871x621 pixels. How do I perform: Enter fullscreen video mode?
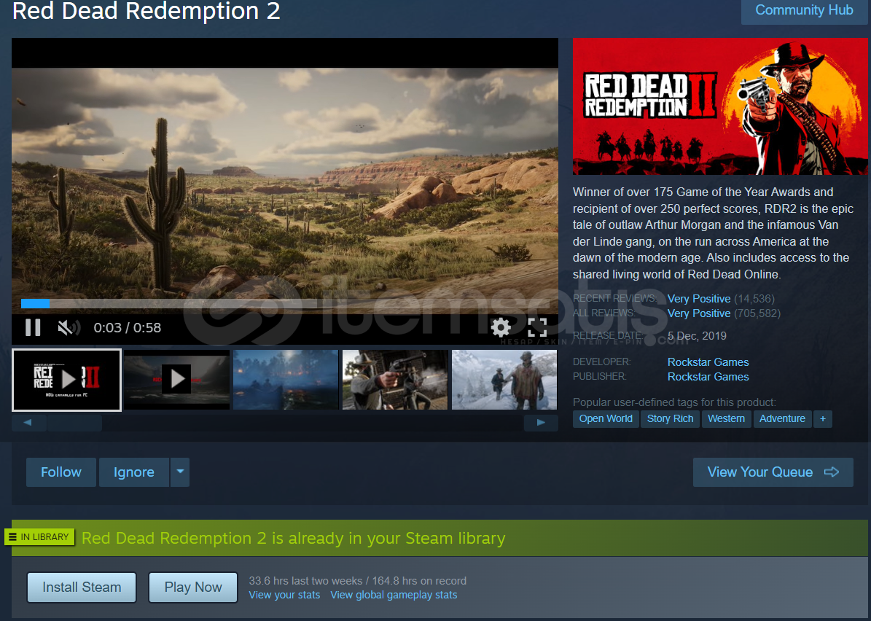coord(537,327)
